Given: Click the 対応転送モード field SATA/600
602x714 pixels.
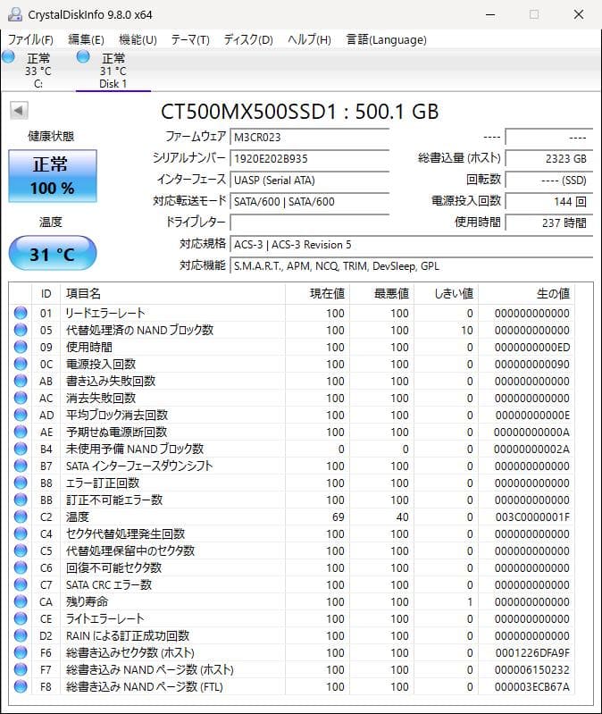Looking at the screenshot, I should click(x=309, y=201).
